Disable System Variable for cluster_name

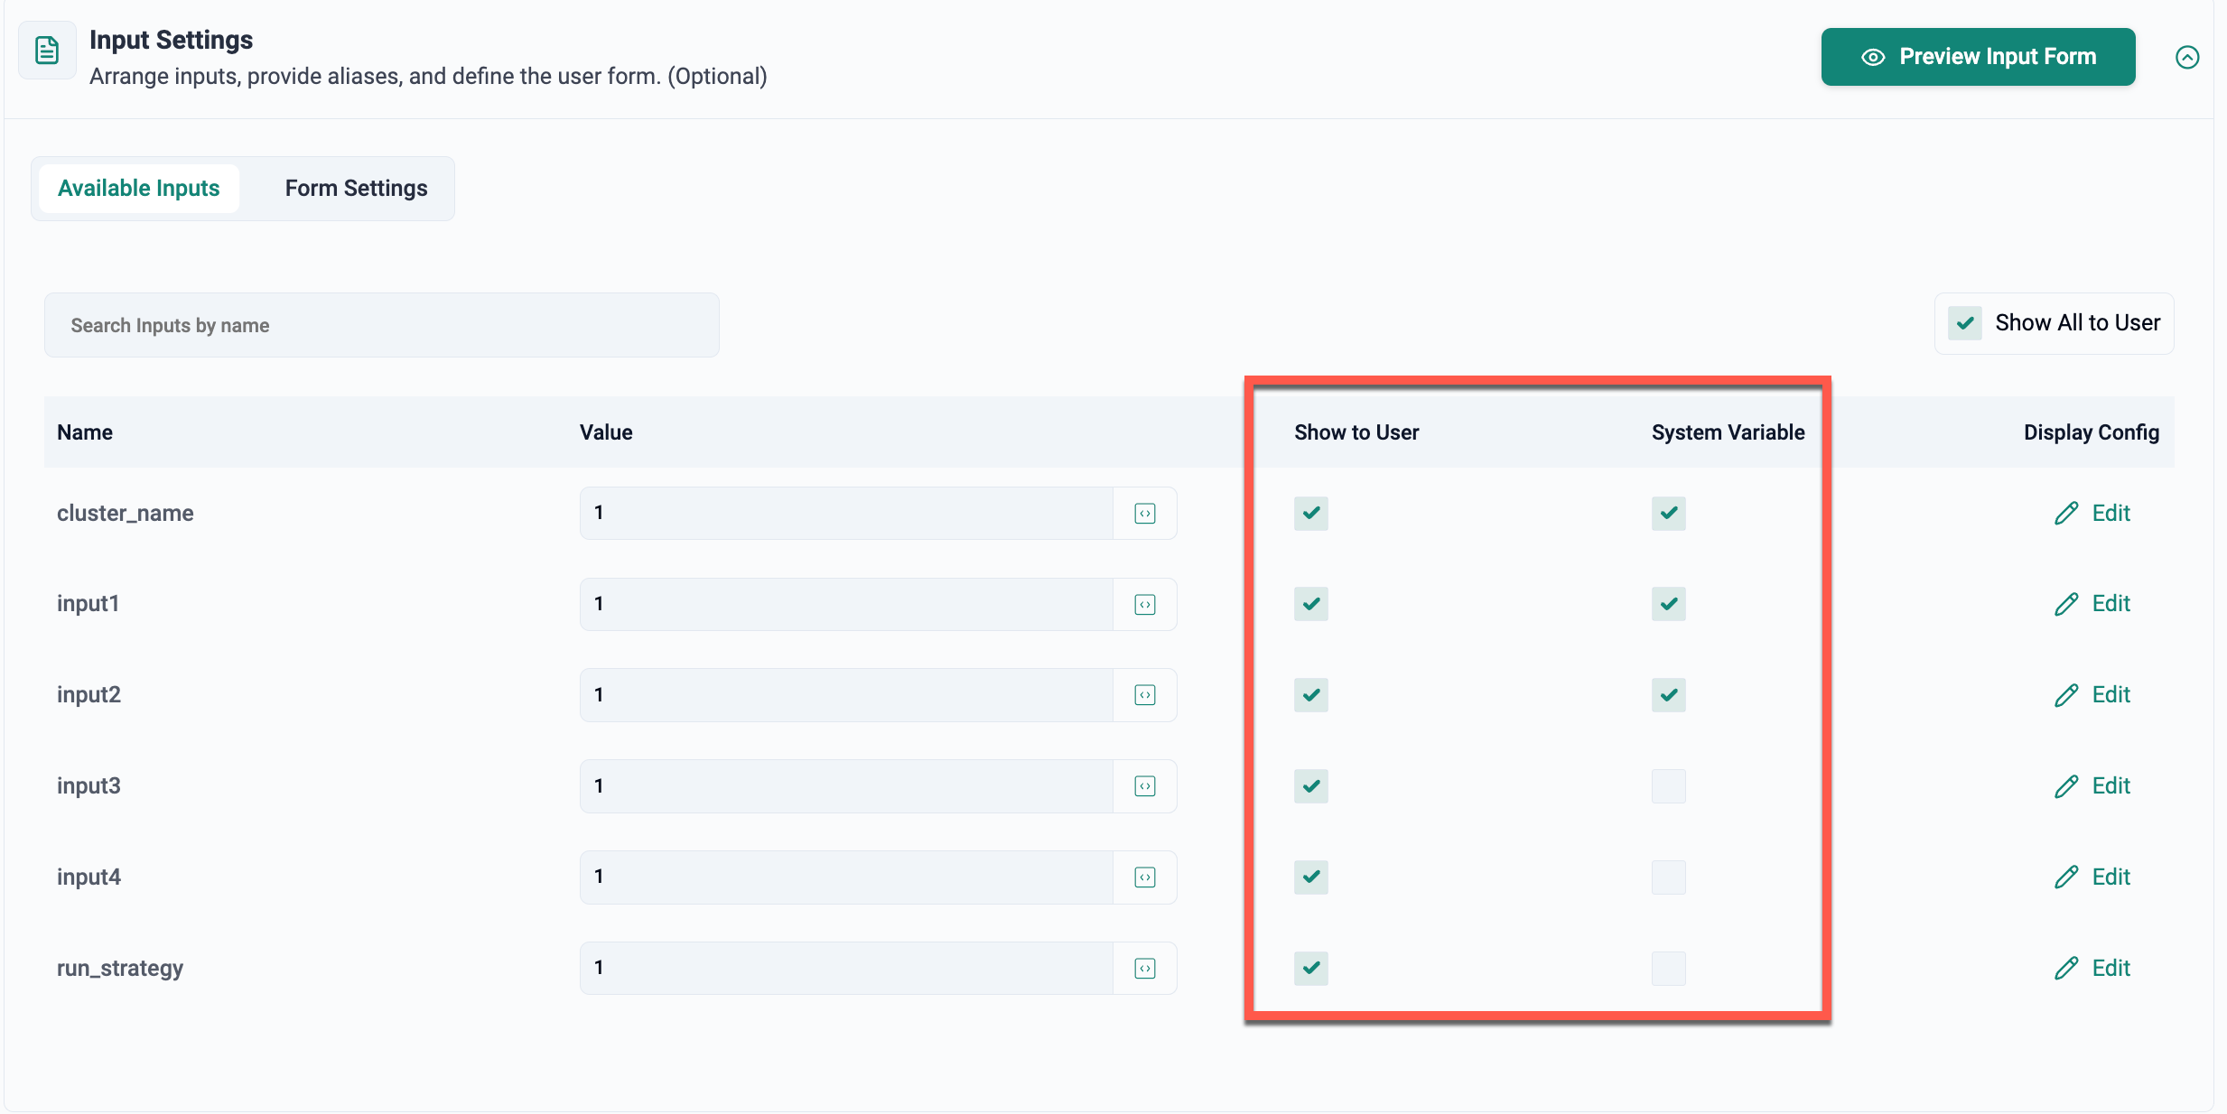pyautogui.click(x=1668, y=514)
